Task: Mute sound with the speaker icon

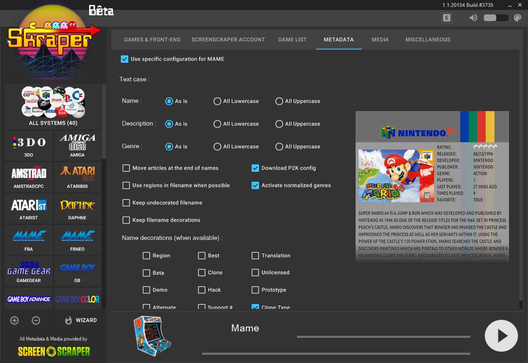Action: click(473, 18)
